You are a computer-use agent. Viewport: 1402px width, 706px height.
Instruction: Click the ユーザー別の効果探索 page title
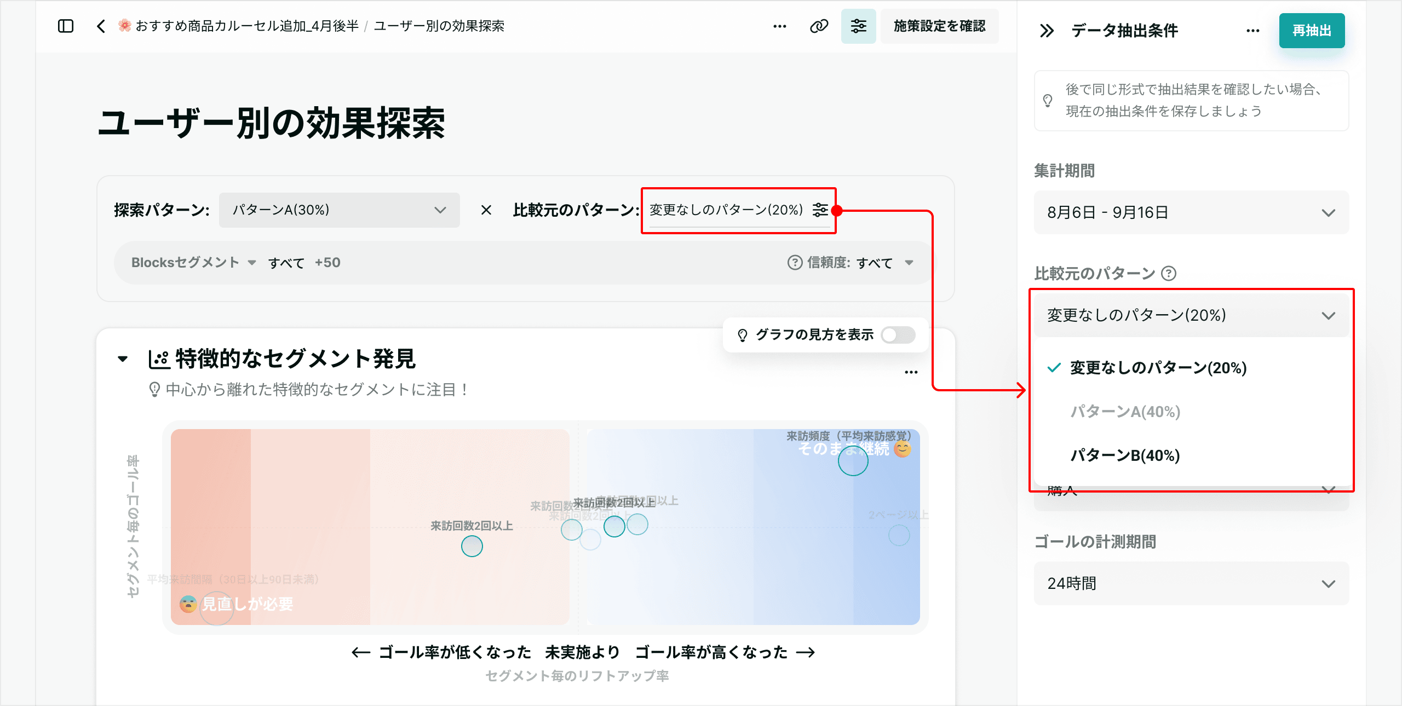(271, 123)
